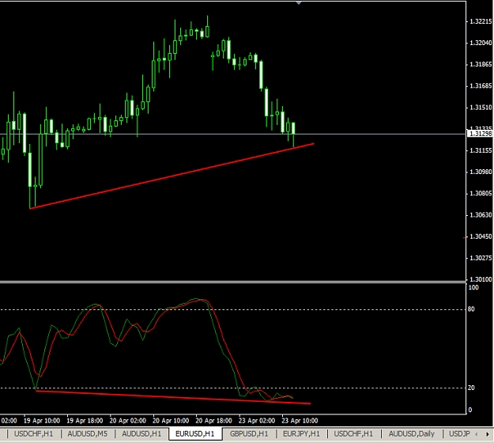Click the 1.30980 price scale label

click(481, 172)
